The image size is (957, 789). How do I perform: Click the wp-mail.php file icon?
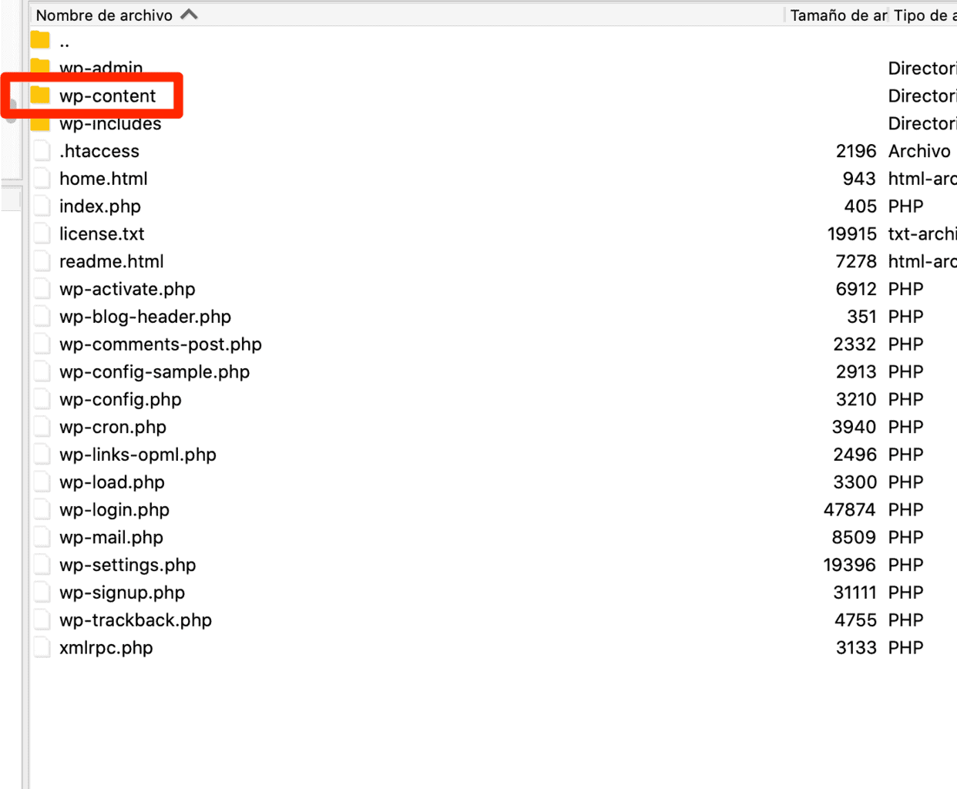click(42, 537)
